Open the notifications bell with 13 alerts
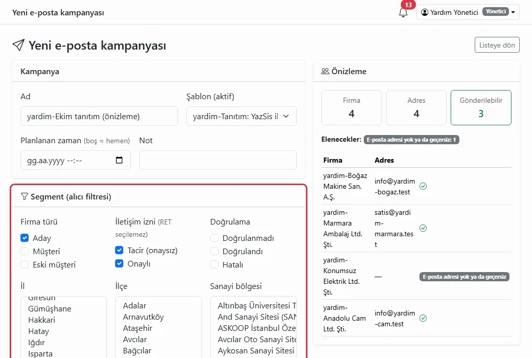532x358 pixels. point(403,12)
